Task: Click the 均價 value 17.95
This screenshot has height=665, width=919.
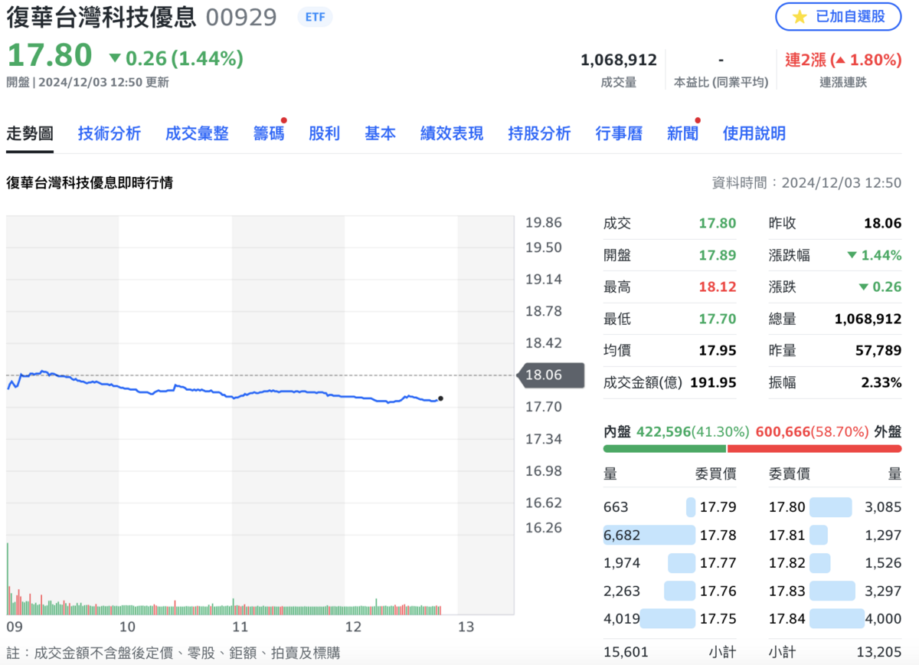Action: click(718, 350)
